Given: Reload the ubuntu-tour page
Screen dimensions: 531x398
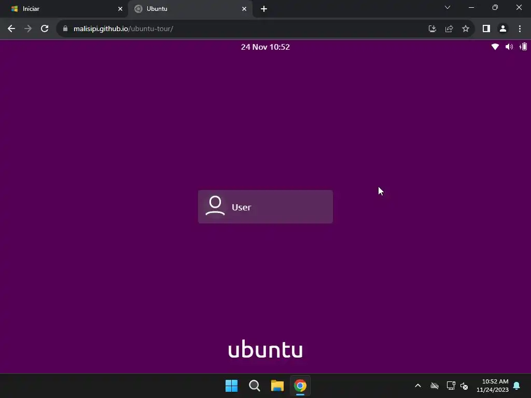Looking at the screenshot, I should tap(45, 29).
